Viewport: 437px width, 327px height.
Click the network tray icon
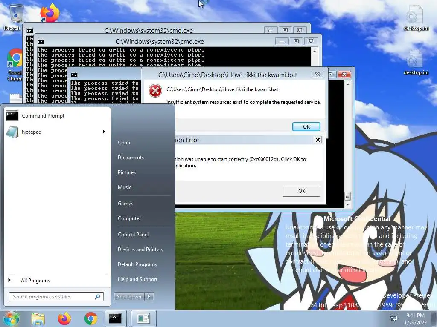pos(394,318)
